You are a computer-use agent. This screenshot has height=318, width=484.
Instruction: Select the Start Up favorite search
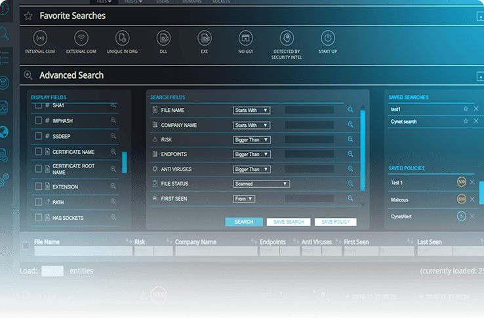327,39
